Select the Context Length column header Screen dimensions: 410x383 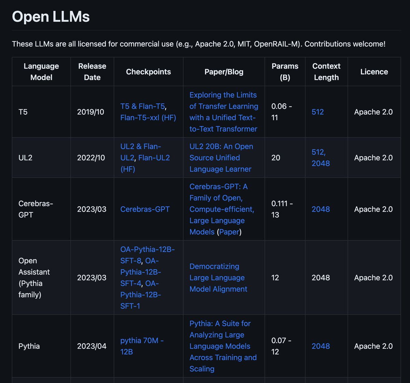tap(326, 72)
